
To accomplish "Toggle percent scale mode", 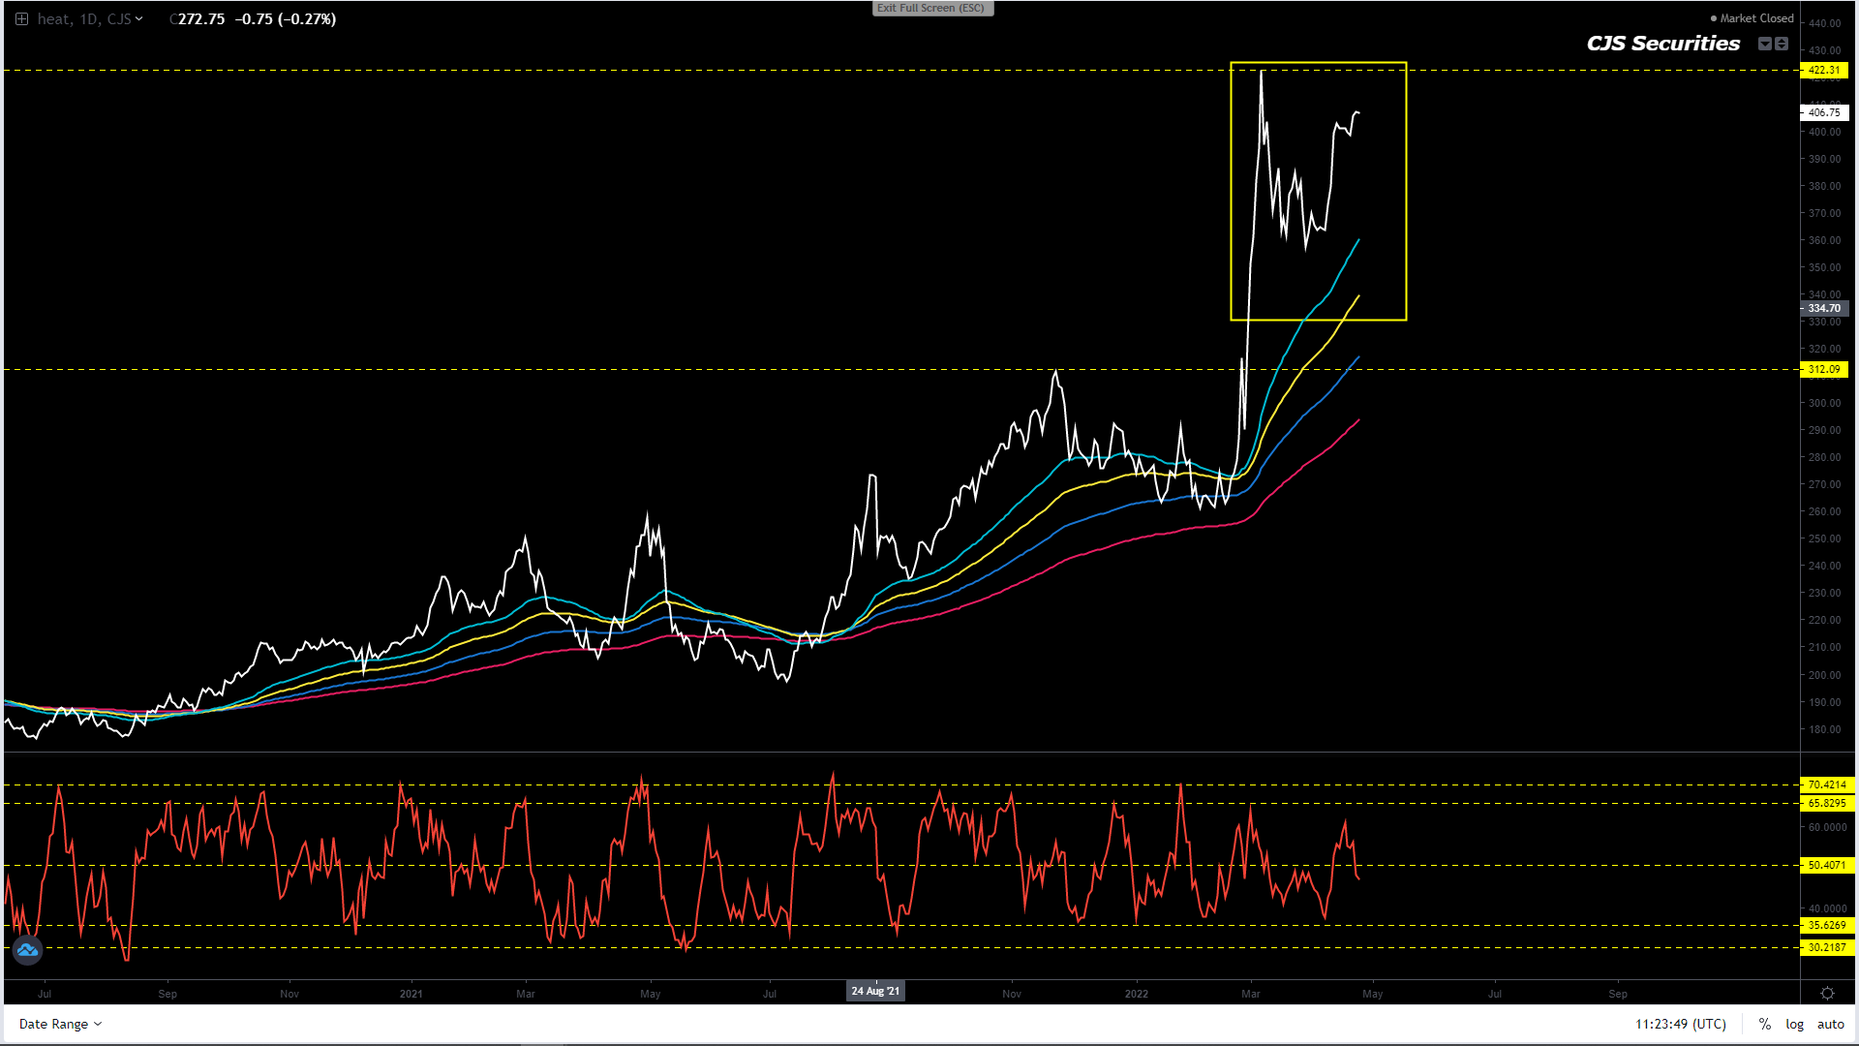I will (x=1765, y=1024).
